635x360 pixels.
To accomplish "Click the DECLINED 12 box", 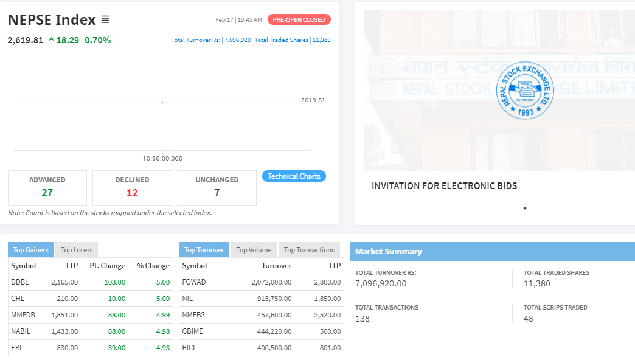I will pyautogui.click(x=132, y=187).
